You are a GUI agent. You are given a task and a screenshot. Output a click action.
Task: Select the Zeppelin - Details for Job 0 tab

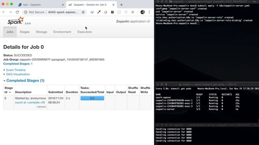click(x=91, y=5)
